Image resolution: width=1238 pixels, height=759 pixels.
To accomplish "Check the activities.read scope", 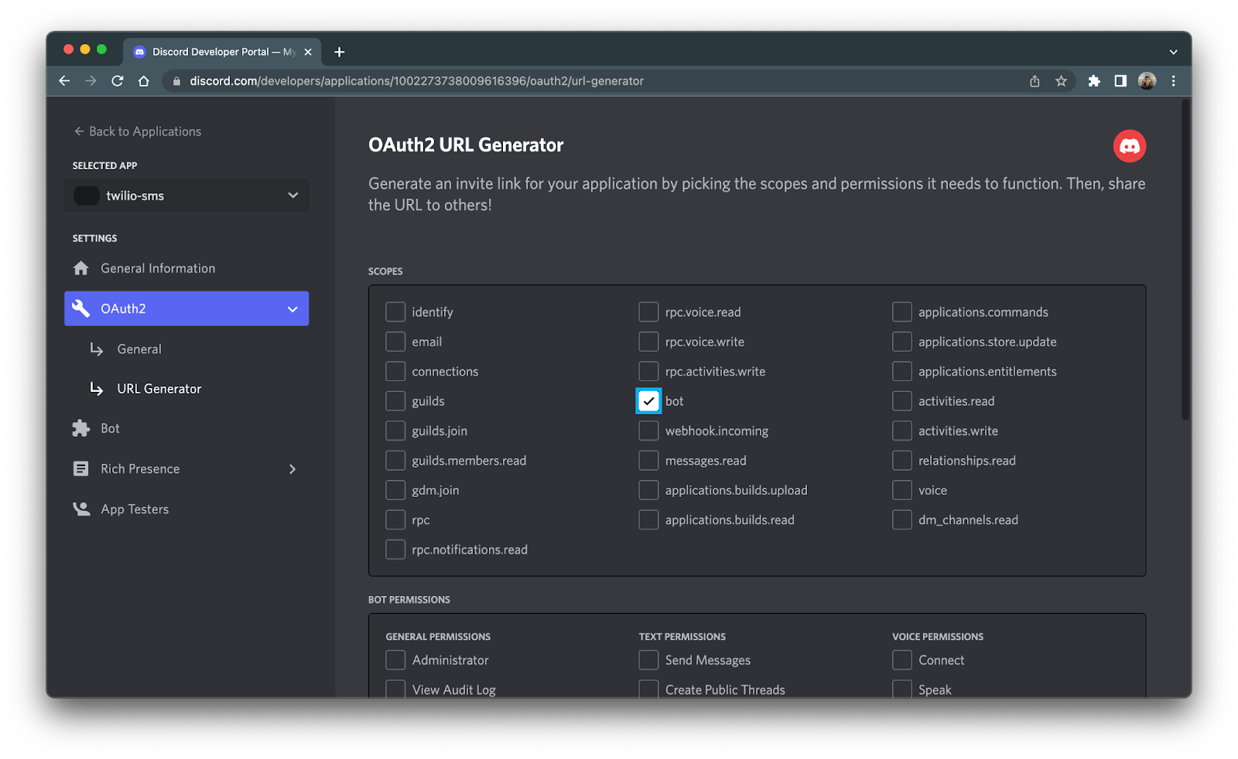I will (x=902, y=401).
